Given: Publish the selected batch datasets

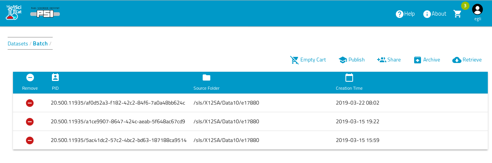Looking at the screenshot, I should [x=352, y=60].
